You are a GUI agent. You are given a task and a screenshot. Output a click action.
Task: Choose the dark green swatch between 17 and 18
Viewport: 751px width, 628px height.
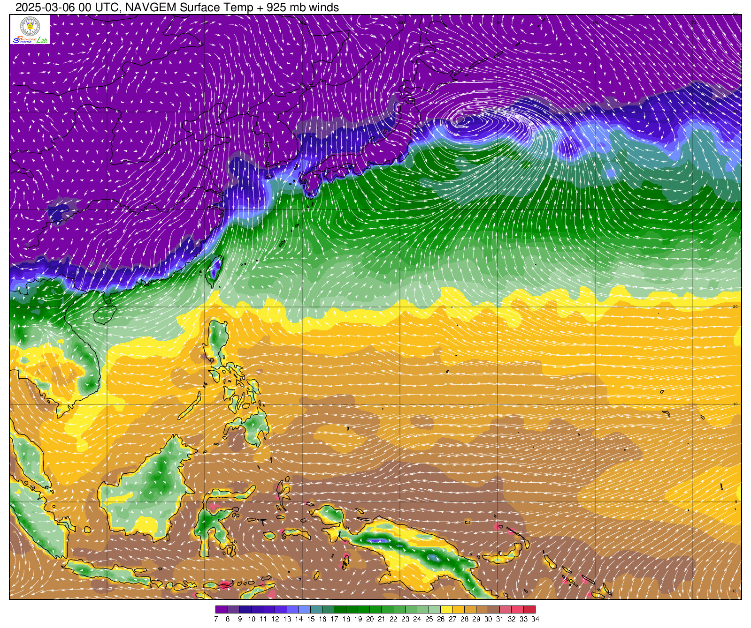tap(340, 609)
